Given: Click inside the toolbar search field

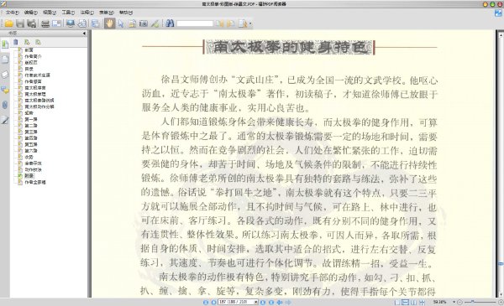Looking at the screenshot, I should tap(195, 23).
